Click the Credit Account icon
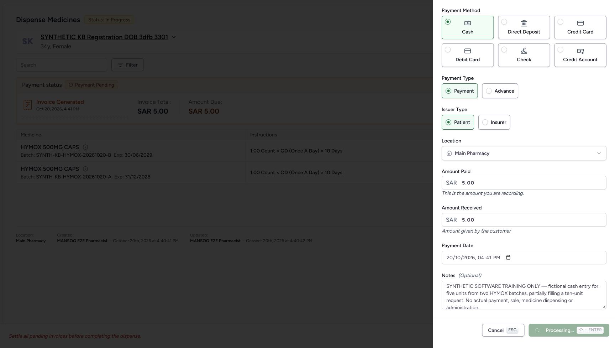The image size is (615, 348). pos(580,51)
